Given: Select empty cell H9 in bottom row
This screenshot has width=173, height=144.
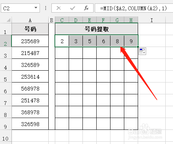Looking at the screenshot, I should [131, 124].
